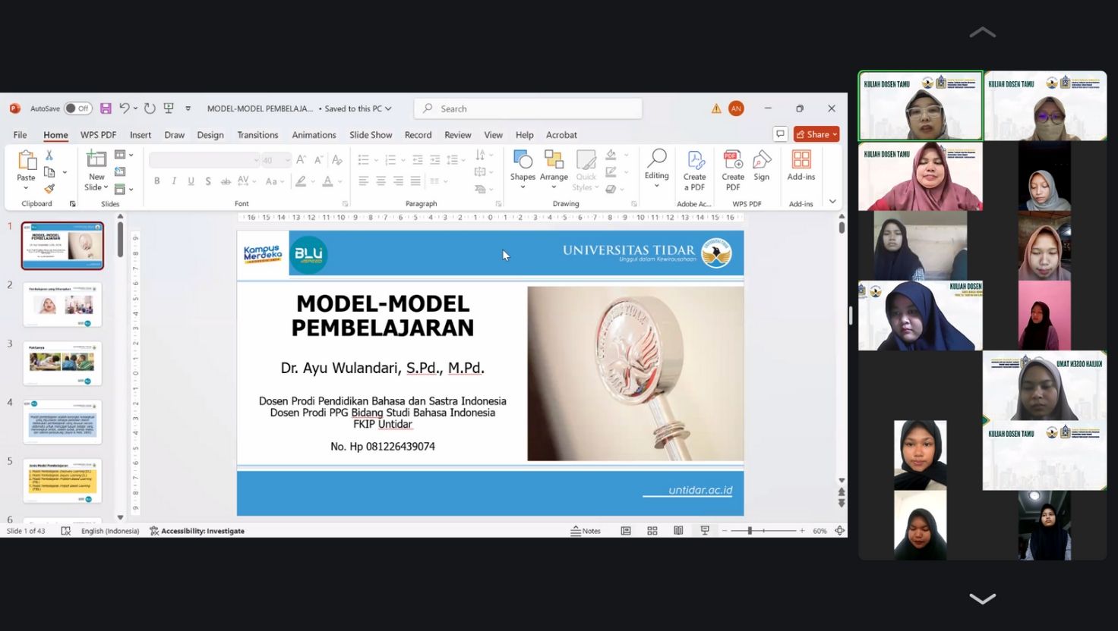Screen dimensions: 1118x631
Task: Align text to the left
Action: 364,181
